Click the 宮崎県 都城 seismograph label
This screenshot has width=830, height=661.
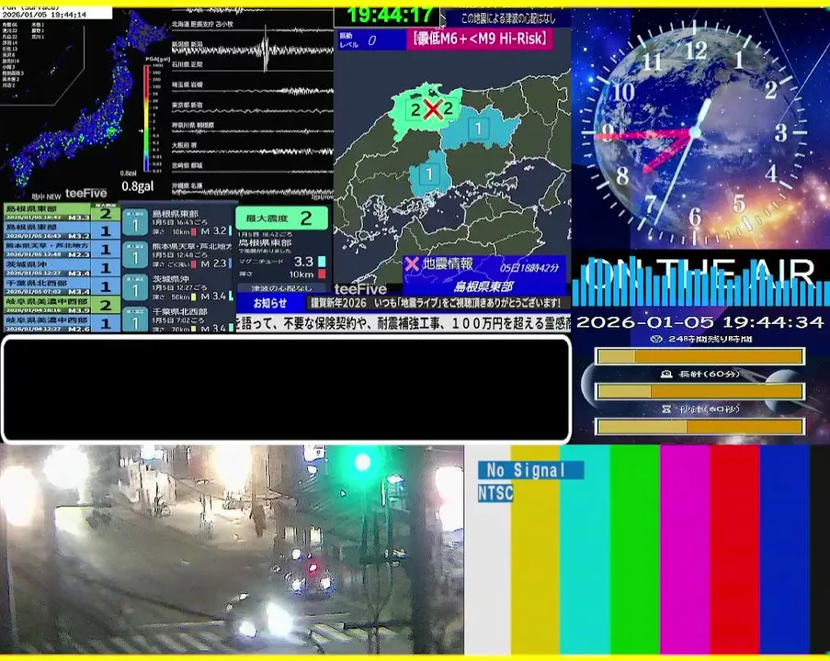point(188,165)
